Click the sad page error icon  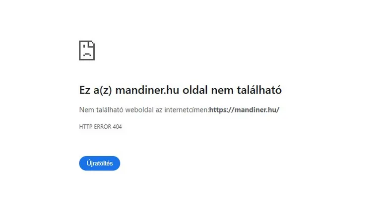87,51
